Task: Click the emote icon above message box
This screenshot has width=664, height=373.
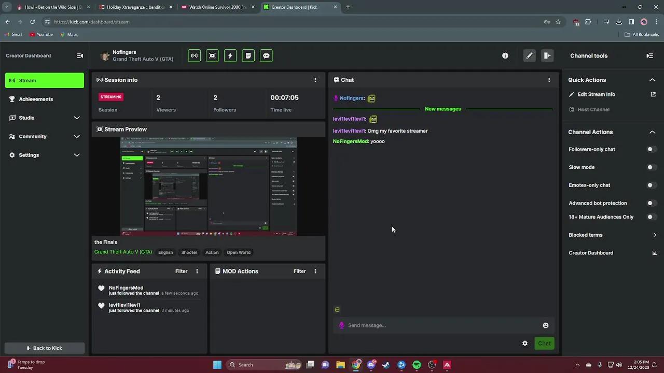Action: click(337, 309)
